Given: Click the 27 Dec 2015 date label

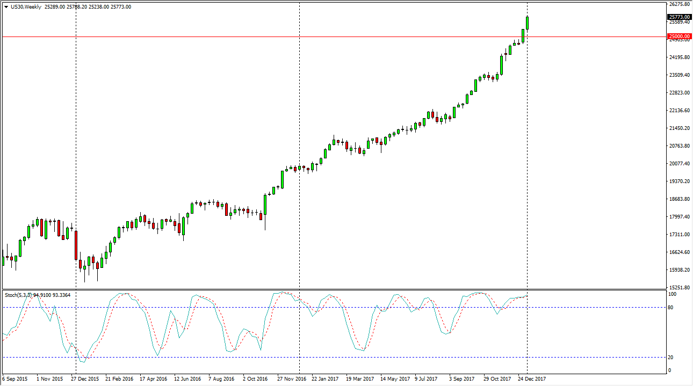Looking at the screenshot, I should [84, 378].
